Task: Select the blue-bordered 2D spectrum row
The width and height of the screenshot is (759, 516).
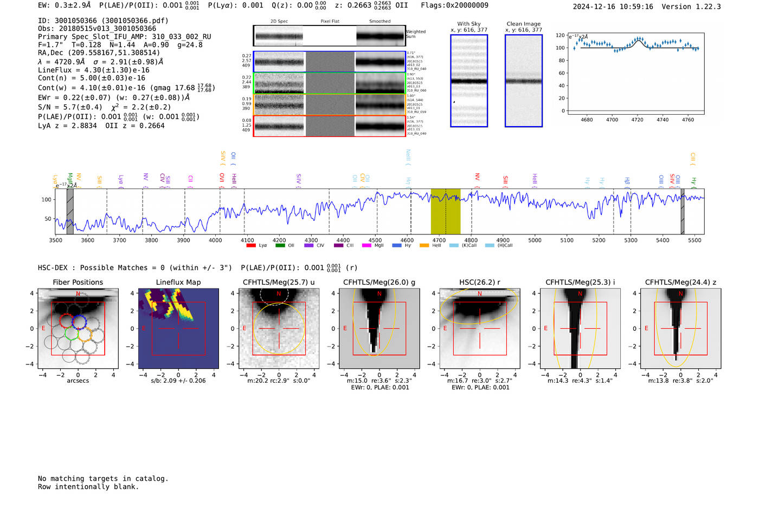Action: 329,62
